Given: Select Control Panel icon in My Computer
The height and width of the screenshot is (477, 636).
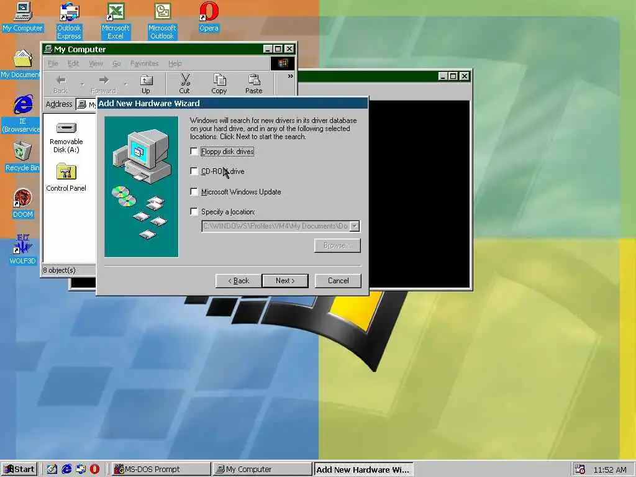Looking at the screenshot, I should click(66, 177).
